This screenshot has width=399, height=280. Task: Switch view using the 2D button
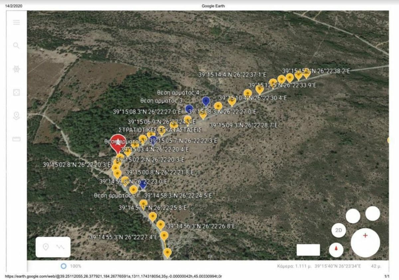pyautogui.click(x=338, y=230)
